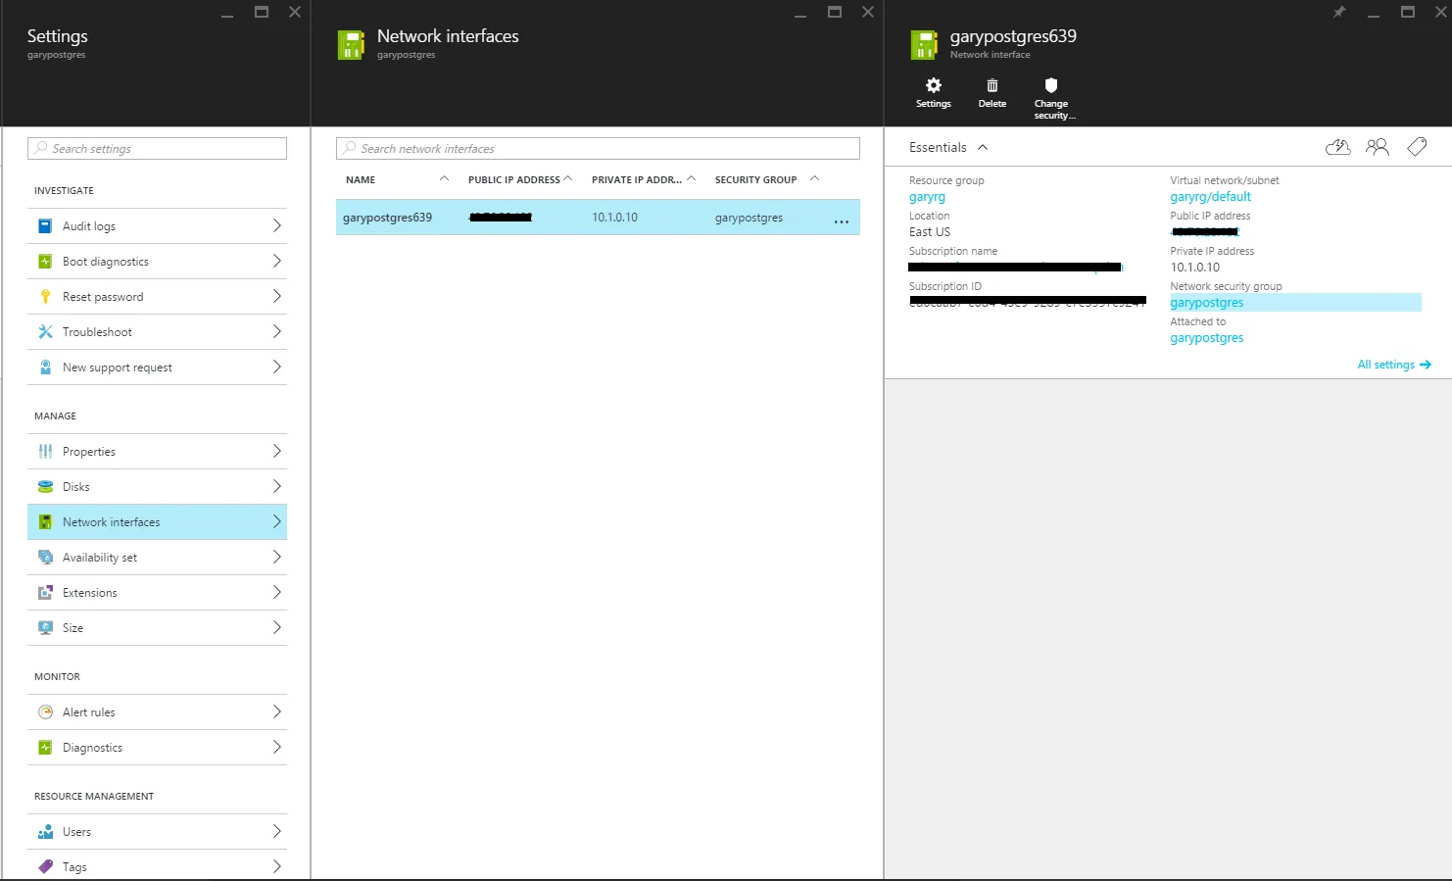Screen dimensions: 1452x881
Task: Open New support request
Action: click(x=157, y=367)
